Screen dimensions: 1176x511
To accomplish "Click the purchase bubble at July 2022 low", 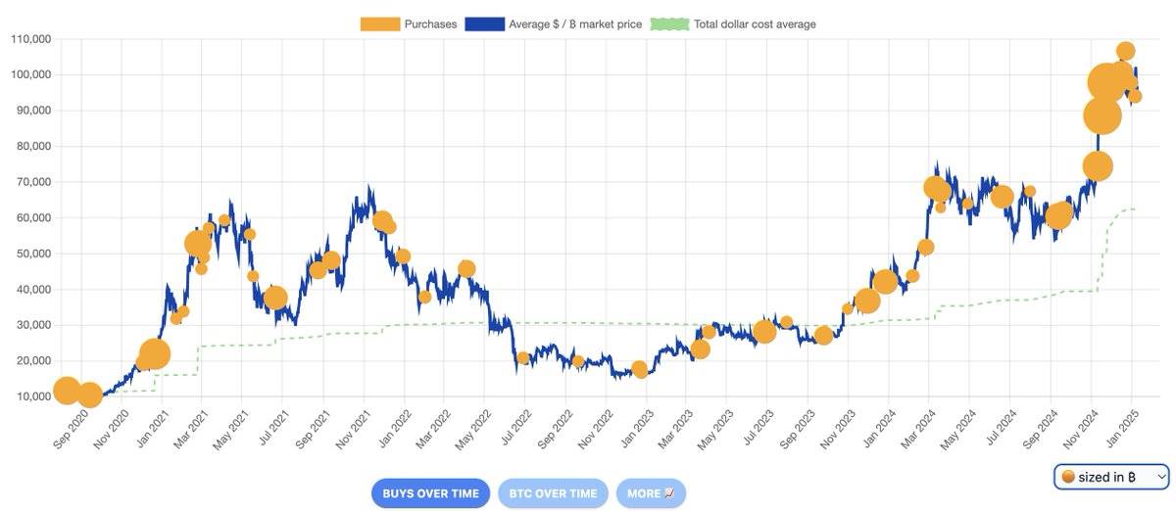I will pyautogui.click(x=523, y=358).
